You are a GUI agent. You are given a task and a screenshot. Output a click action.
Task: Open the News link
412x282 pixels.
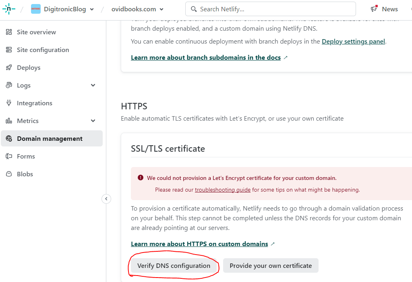pos(390,9)
